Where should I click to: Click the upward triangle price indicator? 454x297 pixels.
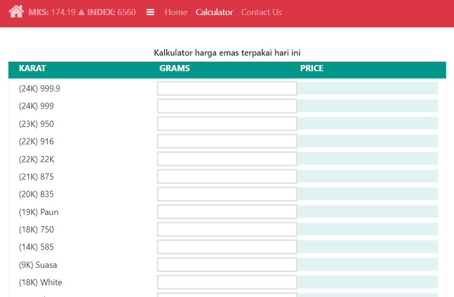[81, 12]
